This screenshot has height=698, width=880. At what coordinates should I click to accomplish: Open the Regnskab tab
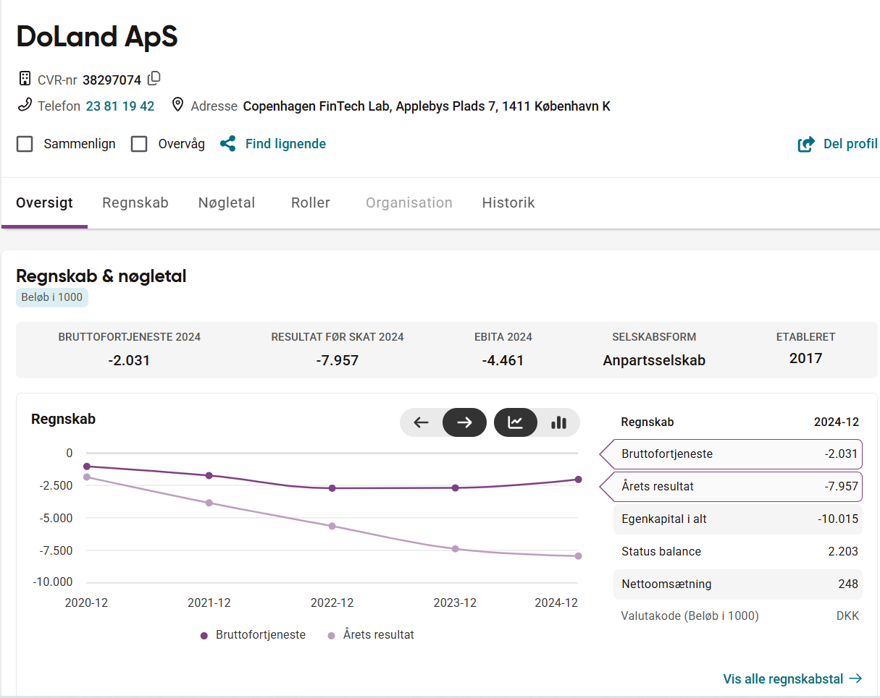(x=135, y=203)
